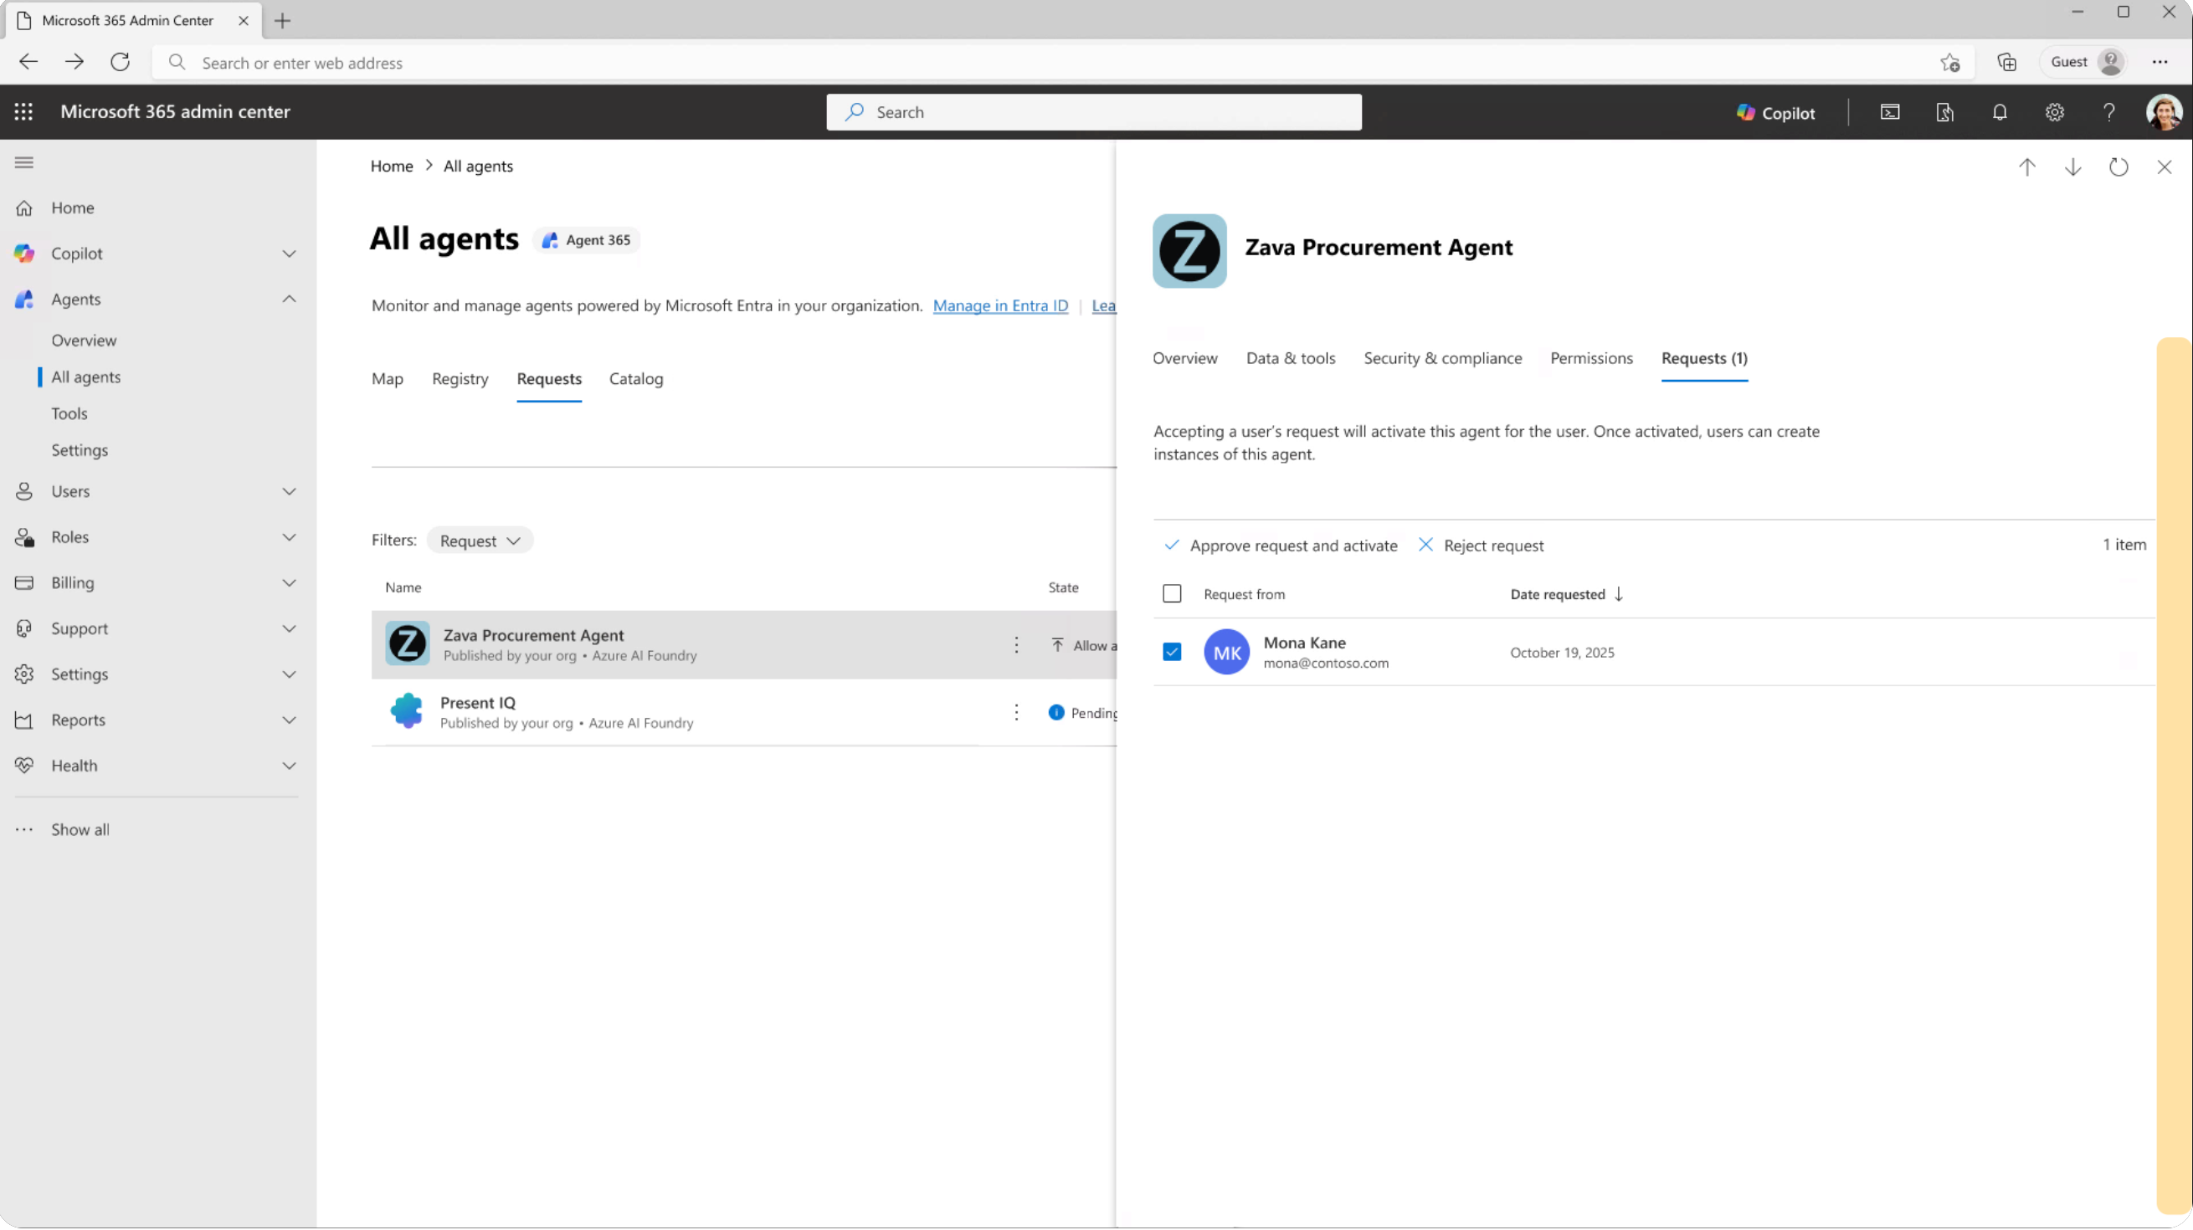2193x1230 pixels.
Task: Reload the page in browser
Action: click(x=120, y=62)
